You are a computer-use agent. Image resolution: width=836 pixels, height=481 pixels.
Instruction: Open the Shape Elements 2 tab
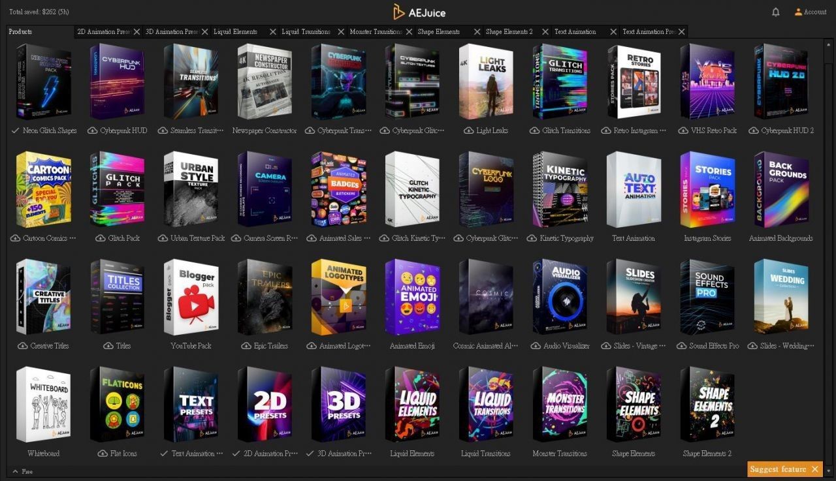[509, 31]
